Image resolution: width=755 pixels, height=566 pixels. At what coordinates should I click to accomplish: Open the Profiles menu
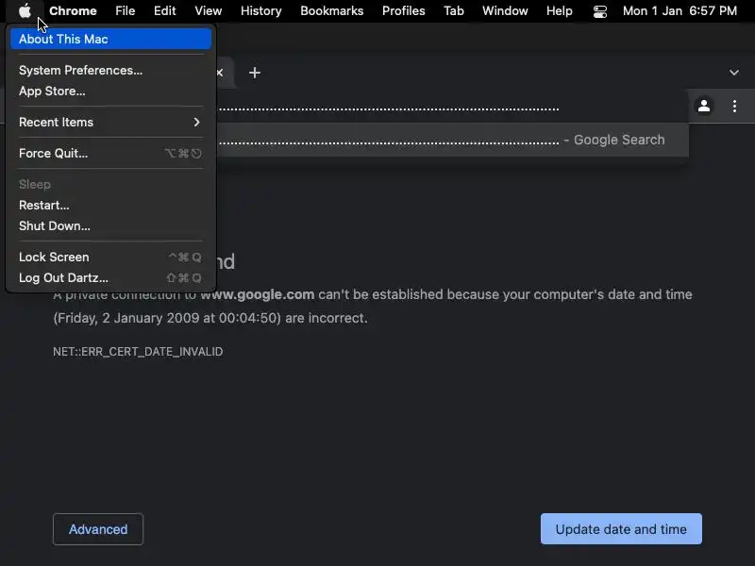(404, 10)
